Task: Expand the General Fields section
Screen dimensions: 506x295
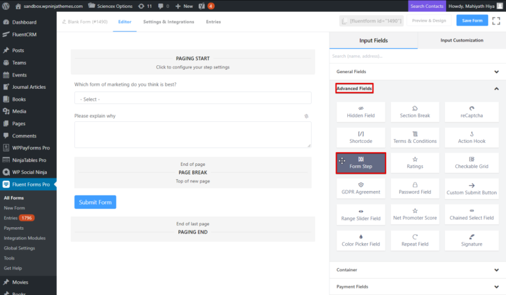Action: (417, 71)
